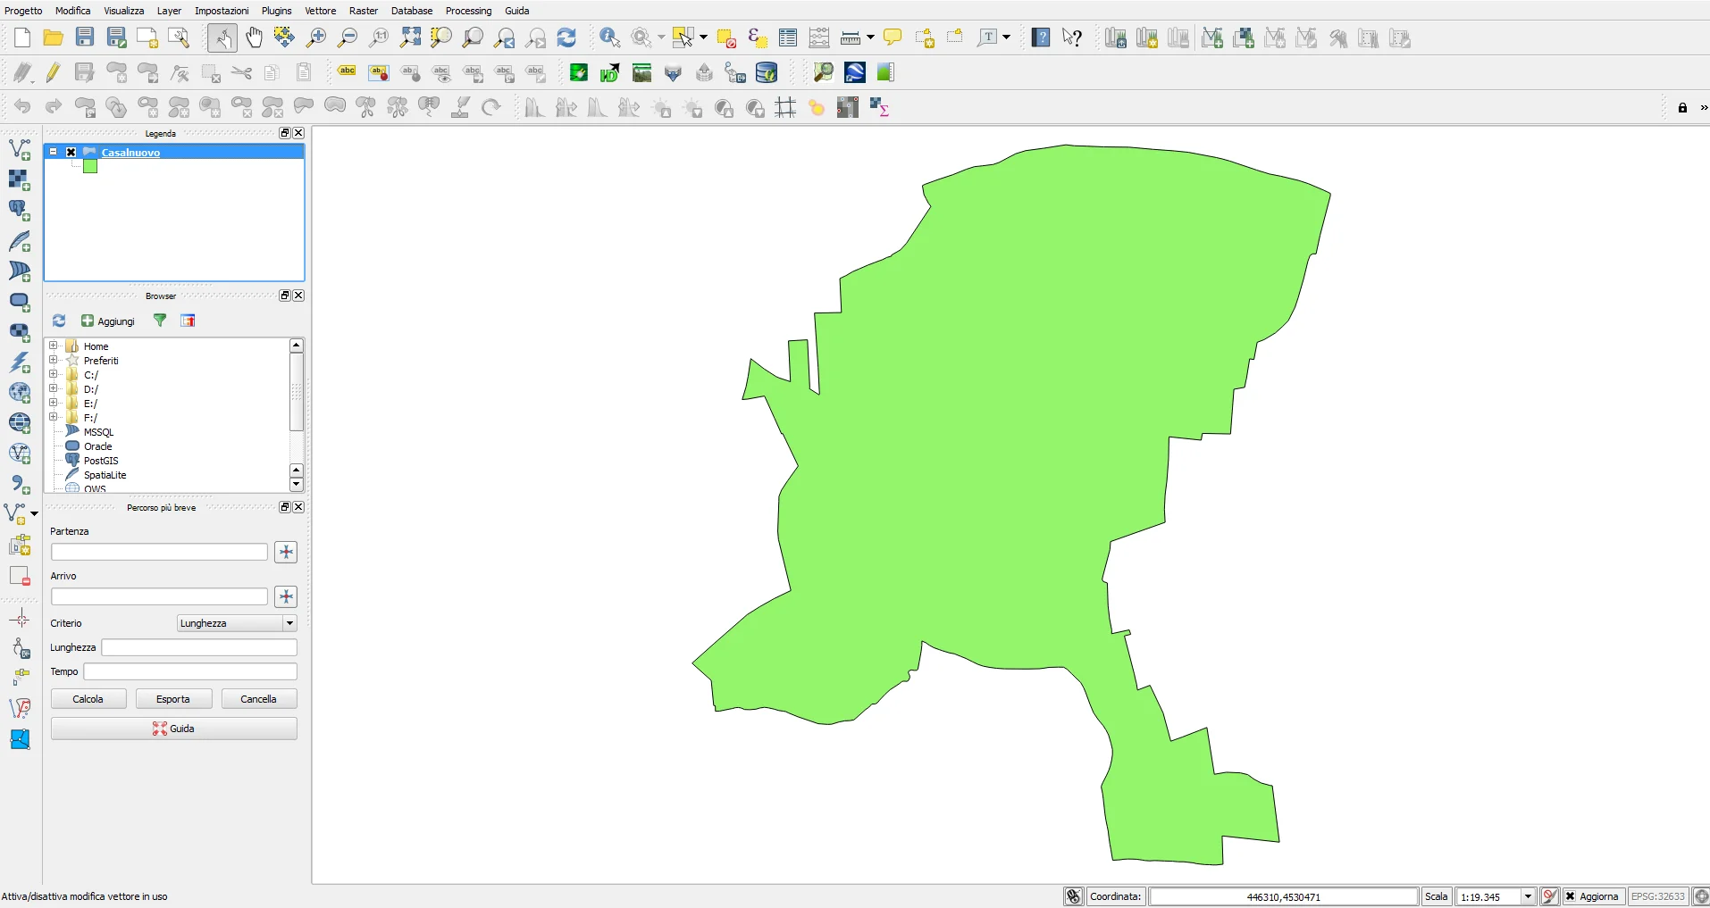Expand the Home folder in Browser
1710x908 pixels.
coord(53,346)
